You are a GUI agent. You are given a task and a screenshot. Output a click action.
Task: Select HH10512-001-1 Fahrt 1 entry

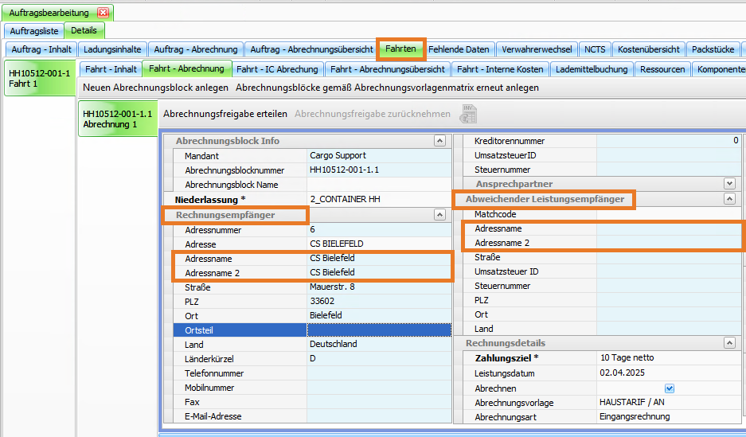point(39,78)
